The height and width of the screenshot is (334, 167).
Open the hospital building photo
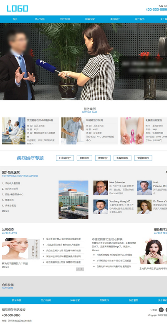[73, 200]
